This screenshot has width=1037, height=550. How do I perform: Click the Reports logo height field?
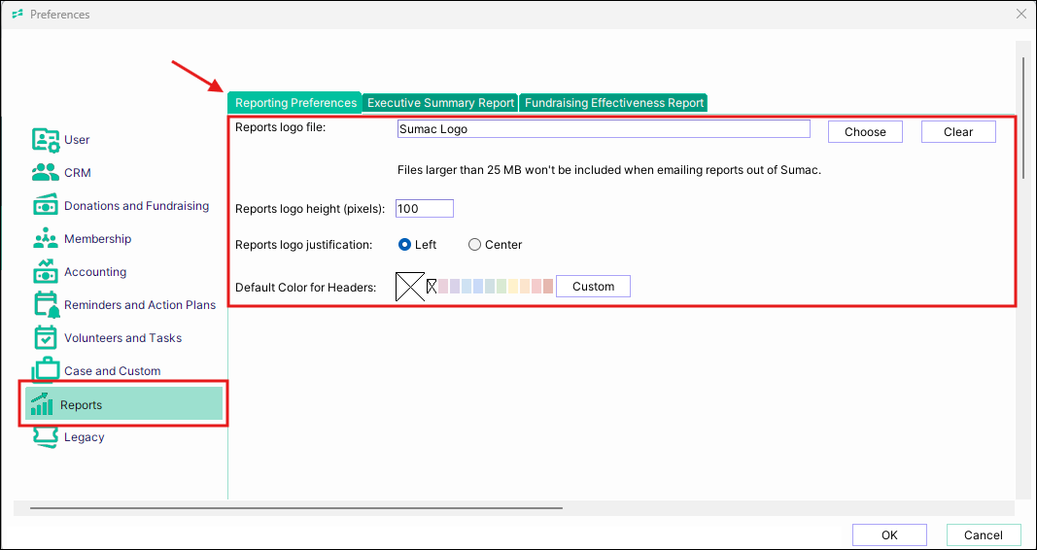coord(425,209)
